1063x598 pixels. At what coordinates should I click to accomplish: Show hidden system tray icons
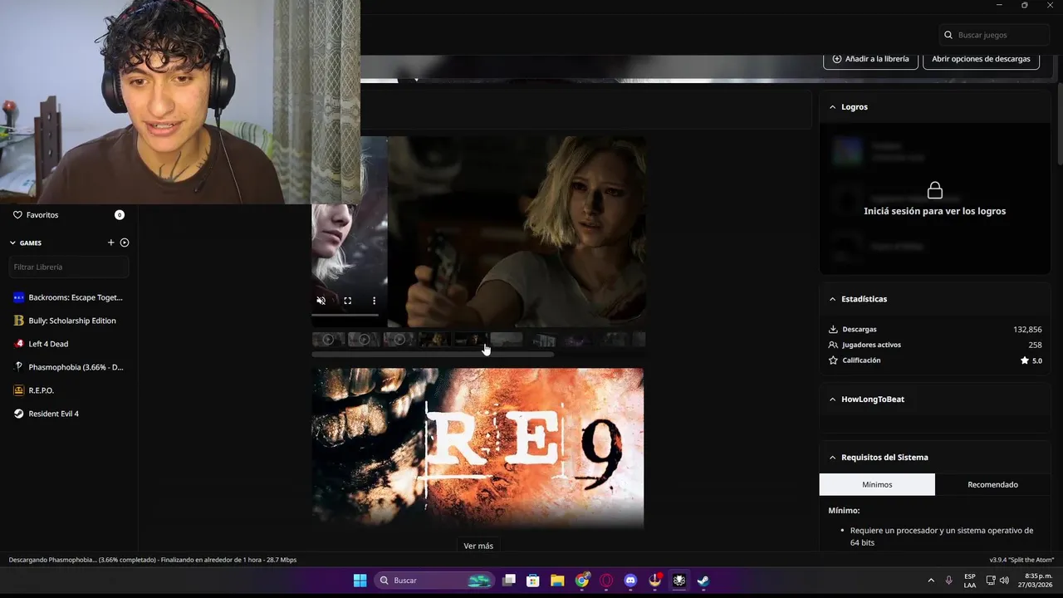931,581
